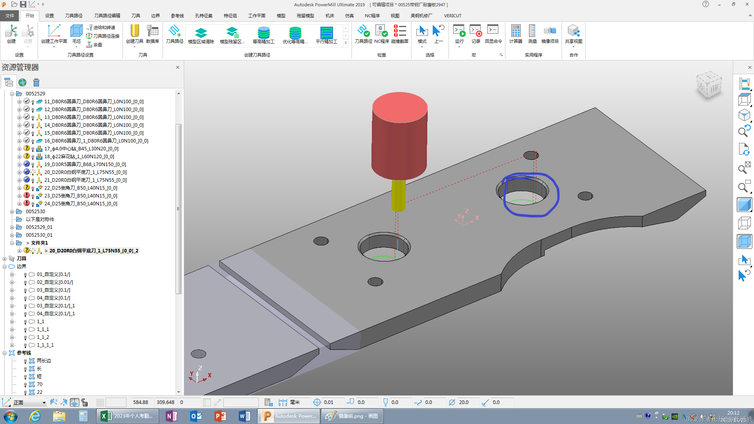
Task: Expand the 刀具 tree node
Action: click(5, 259)
